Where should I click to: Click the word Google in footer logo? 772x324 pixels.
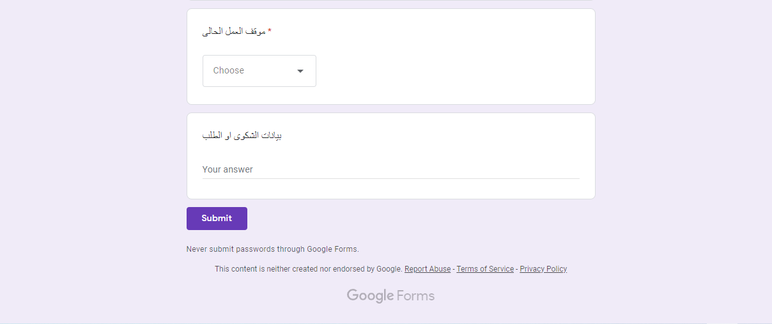(370, 295)
